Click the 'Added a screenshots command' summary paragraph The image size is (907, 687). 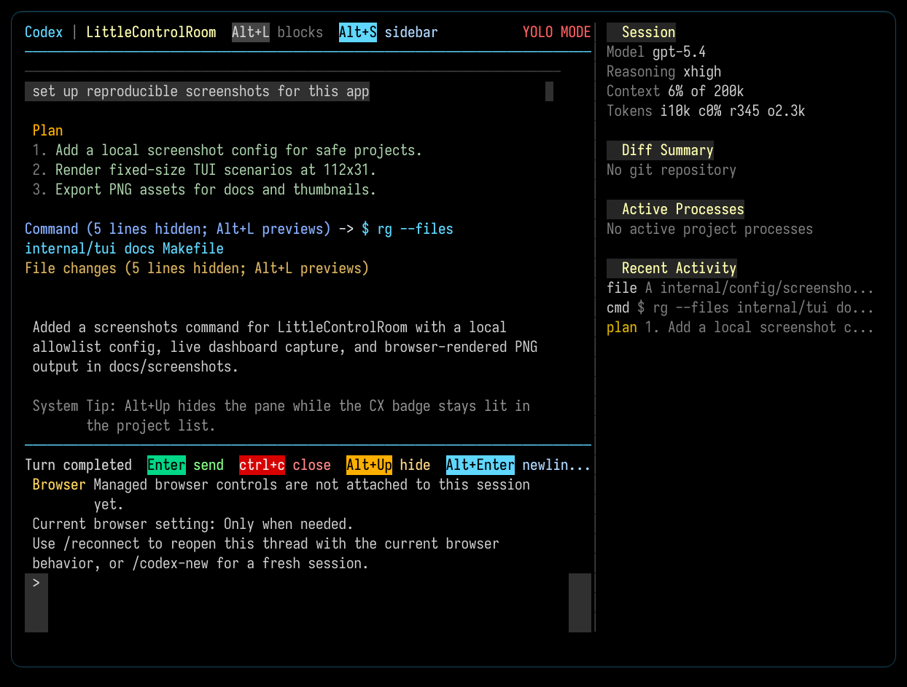[285, 347]
